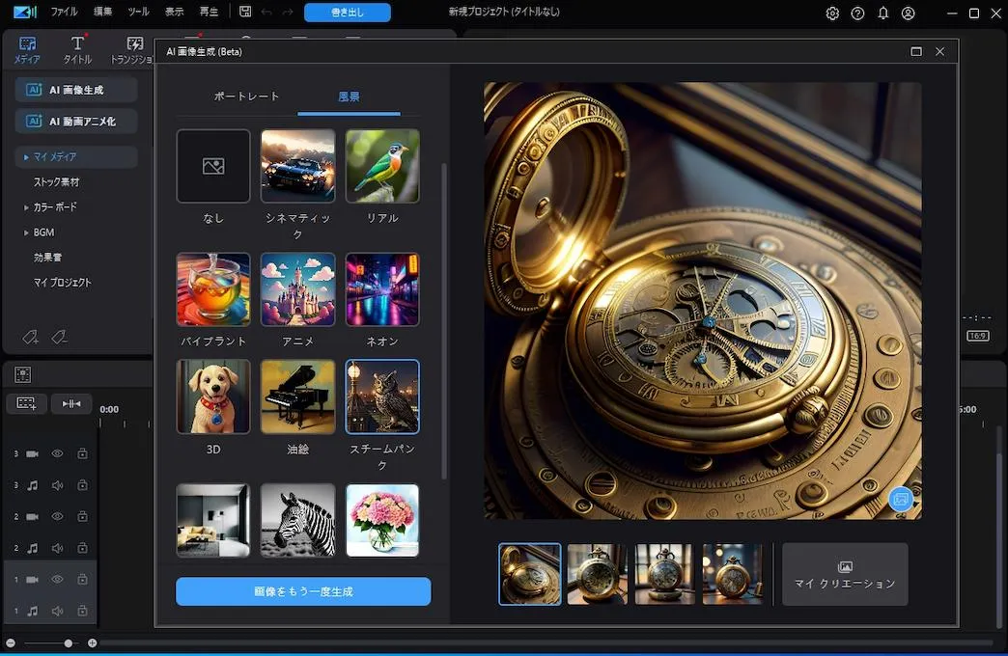Image resolution: width=1008 pixels, height=656 pixels.
Task: Click the add new track icon
Action: click(25, 403)
